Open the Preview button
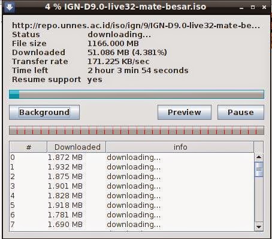Screen dimensions: 272x239 pos(185,113)
